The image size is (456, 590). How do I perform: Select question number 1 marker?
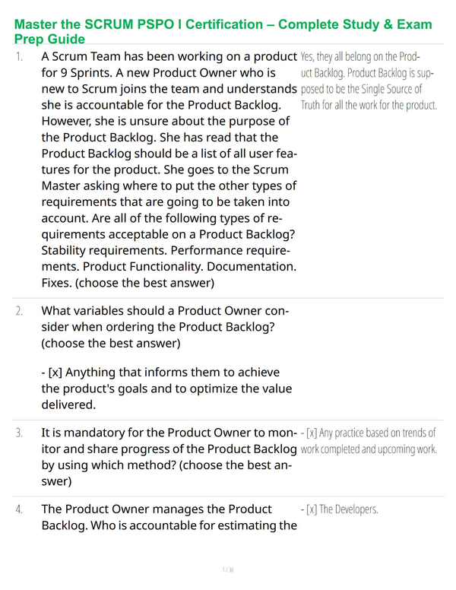pyautogui.click(x=19, y=57)
